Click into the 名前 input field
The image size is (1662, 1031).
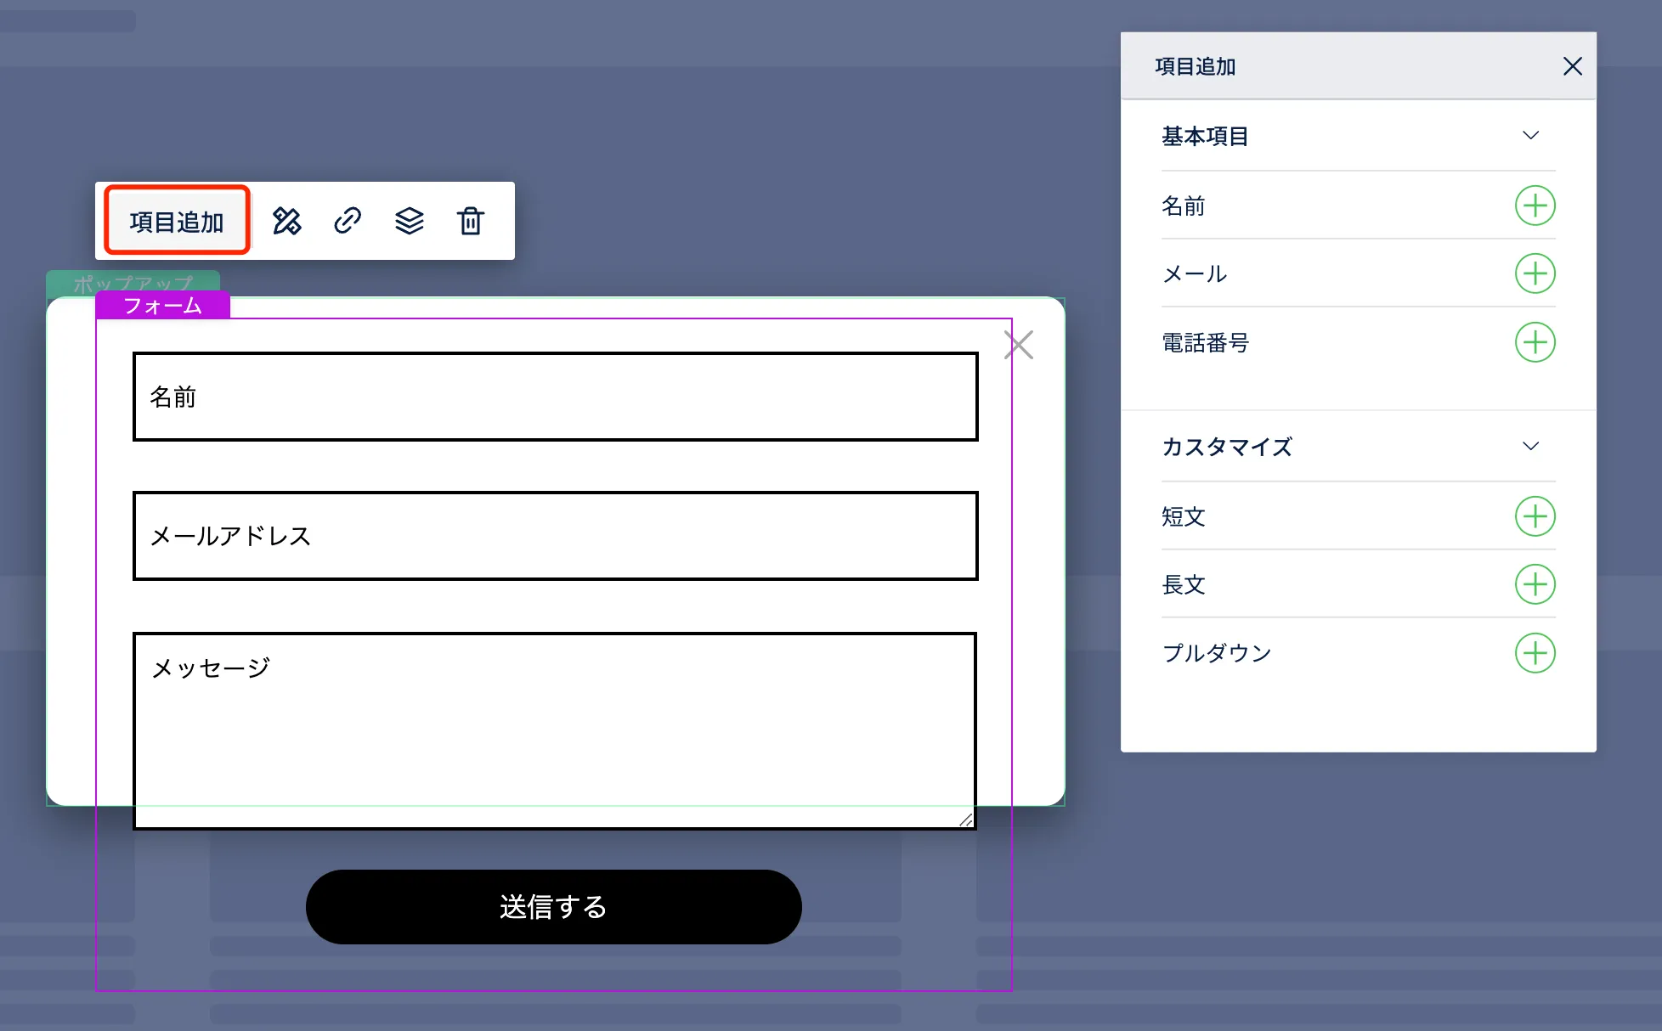coord(555,397)
